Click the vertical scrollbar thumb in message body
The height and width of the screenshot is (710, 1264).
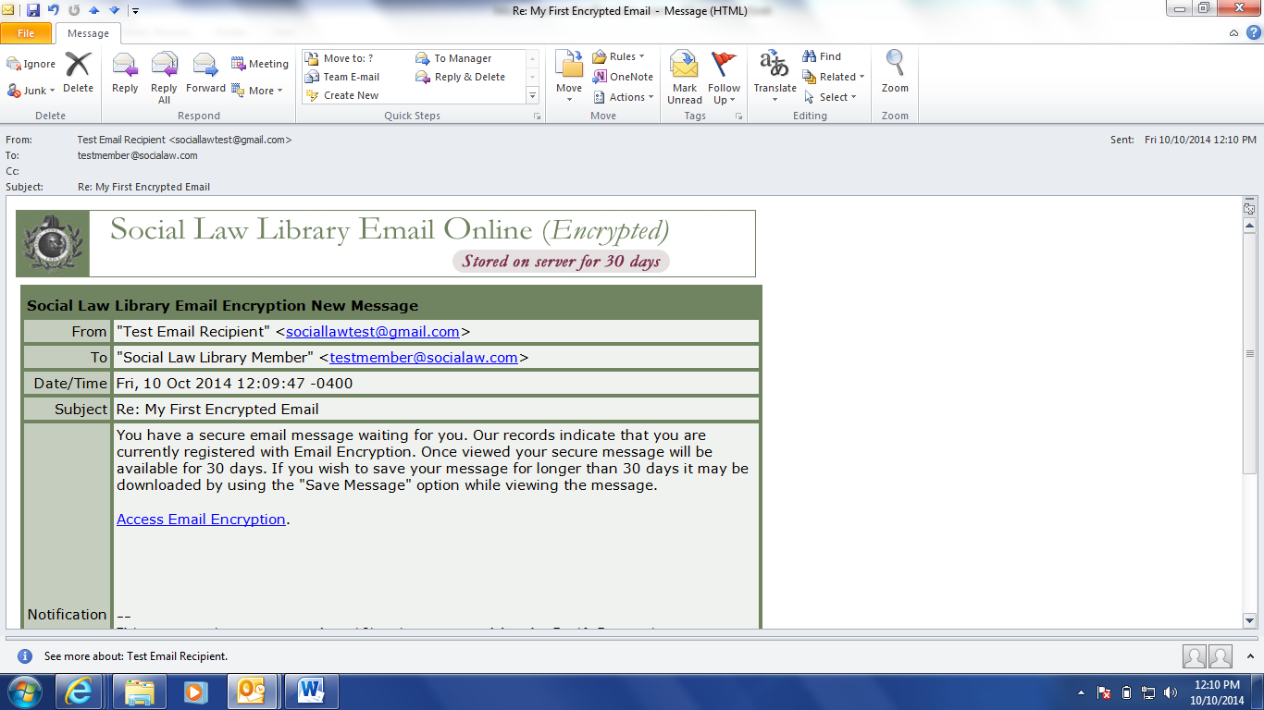tap(1249, 354)
